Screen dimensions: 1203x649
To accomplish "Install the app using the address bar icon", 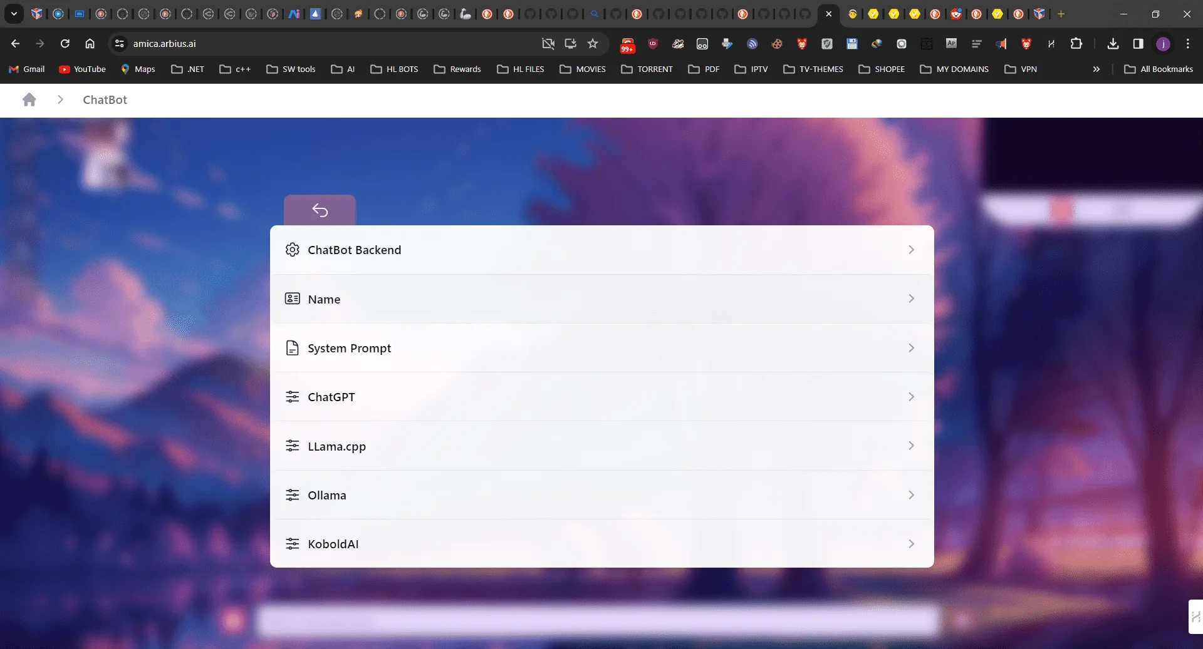I will pos(570,43).
